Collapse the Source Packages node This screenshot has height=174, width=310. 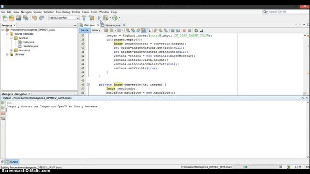click(x=7, y=34)
